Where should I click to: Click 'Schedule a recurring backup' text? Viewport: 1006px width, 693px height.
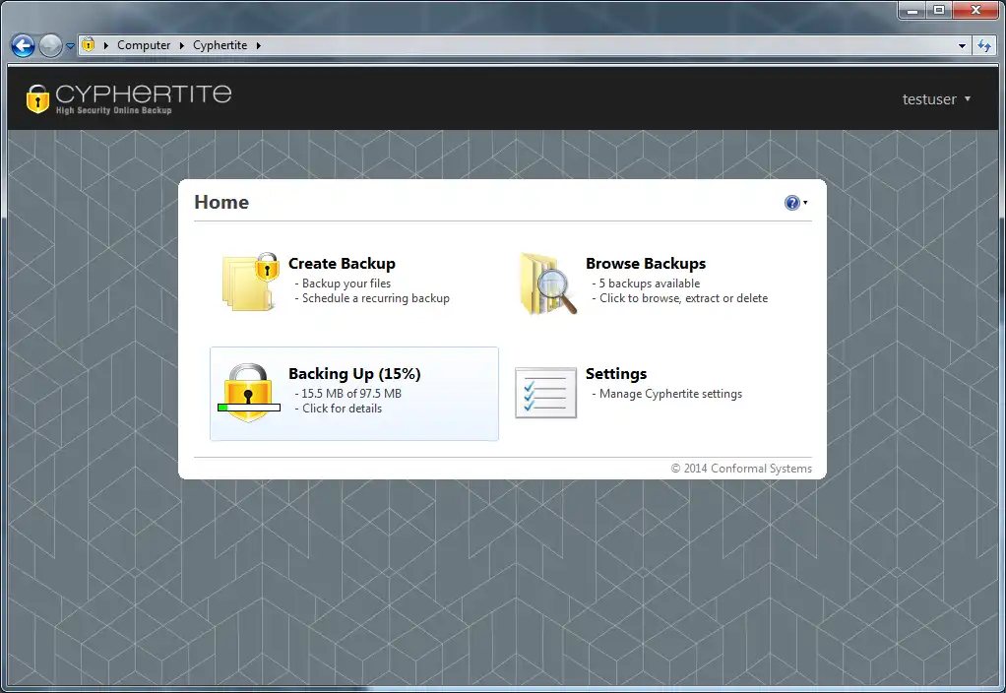(376, 298)
